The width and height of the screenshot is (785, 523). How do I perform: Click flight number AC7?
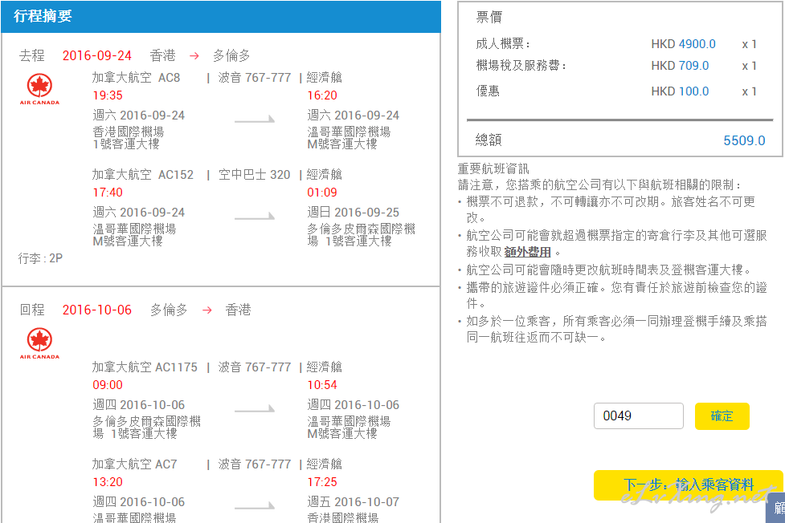[x=166, y=464]
